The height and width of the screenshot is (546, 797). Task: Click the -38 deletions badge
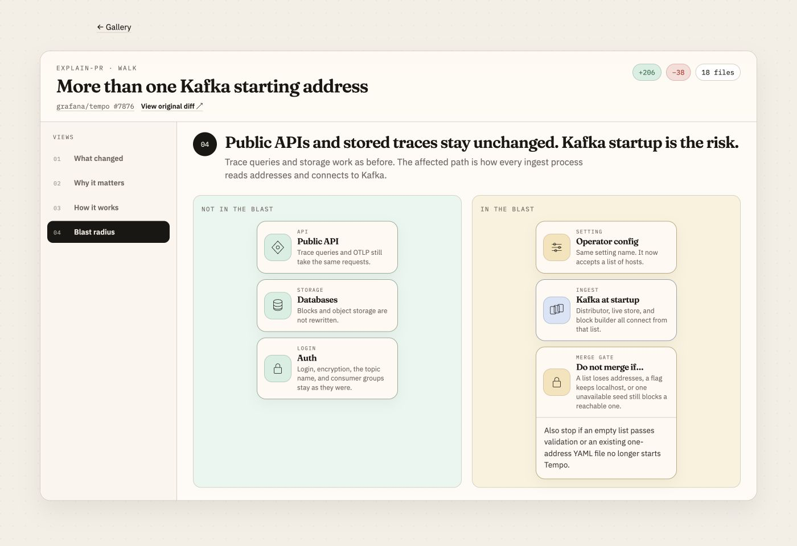[678, 72]
